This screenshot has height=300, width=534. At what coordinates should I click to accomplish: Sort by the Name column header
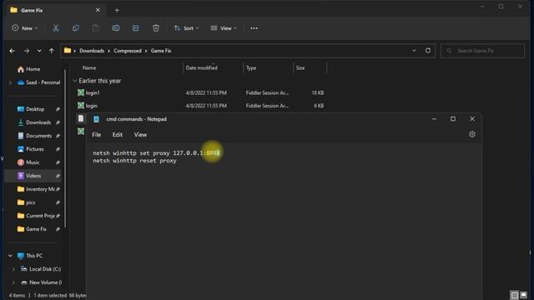click(89, 68)
